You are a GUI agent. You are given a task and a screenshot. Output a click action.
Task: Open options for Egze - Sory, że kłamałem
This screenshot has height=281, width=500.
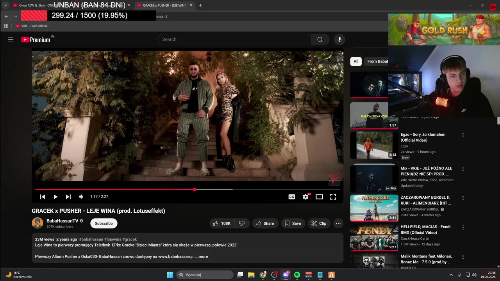point(463,135)
